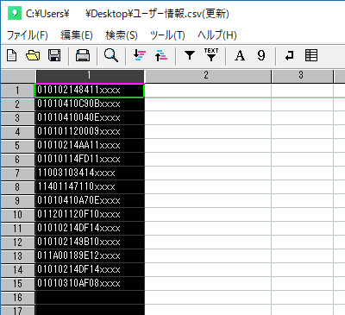Open the 編集(E) menu
345x315 pixels.
click(x=77, y=35)
